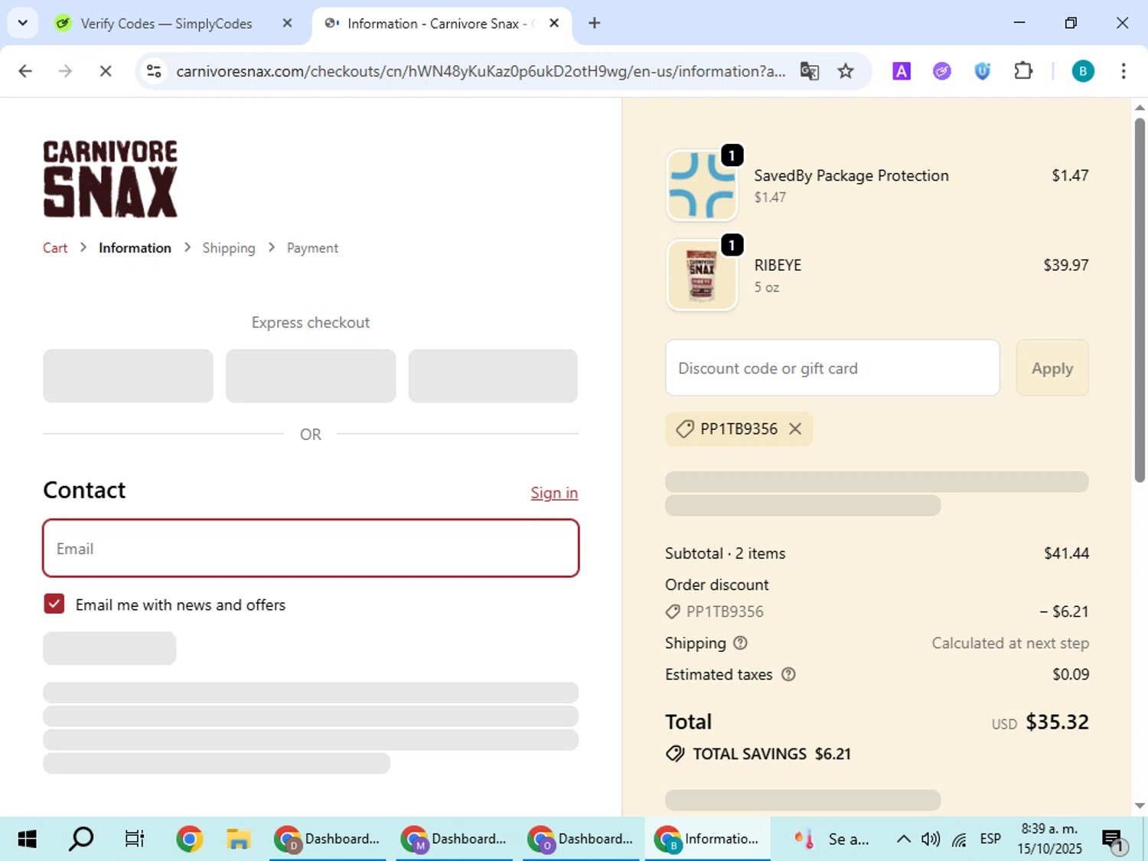Image resolution: width=1148 pixels, height=861 pixels.
Task: Open the Windows Start menu
Action: point(27,839)
